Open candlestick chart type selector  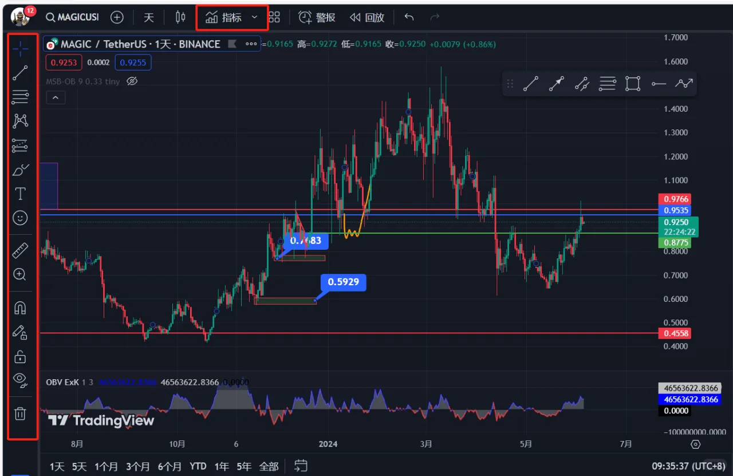pyautogui.click(x=180, y=17)
